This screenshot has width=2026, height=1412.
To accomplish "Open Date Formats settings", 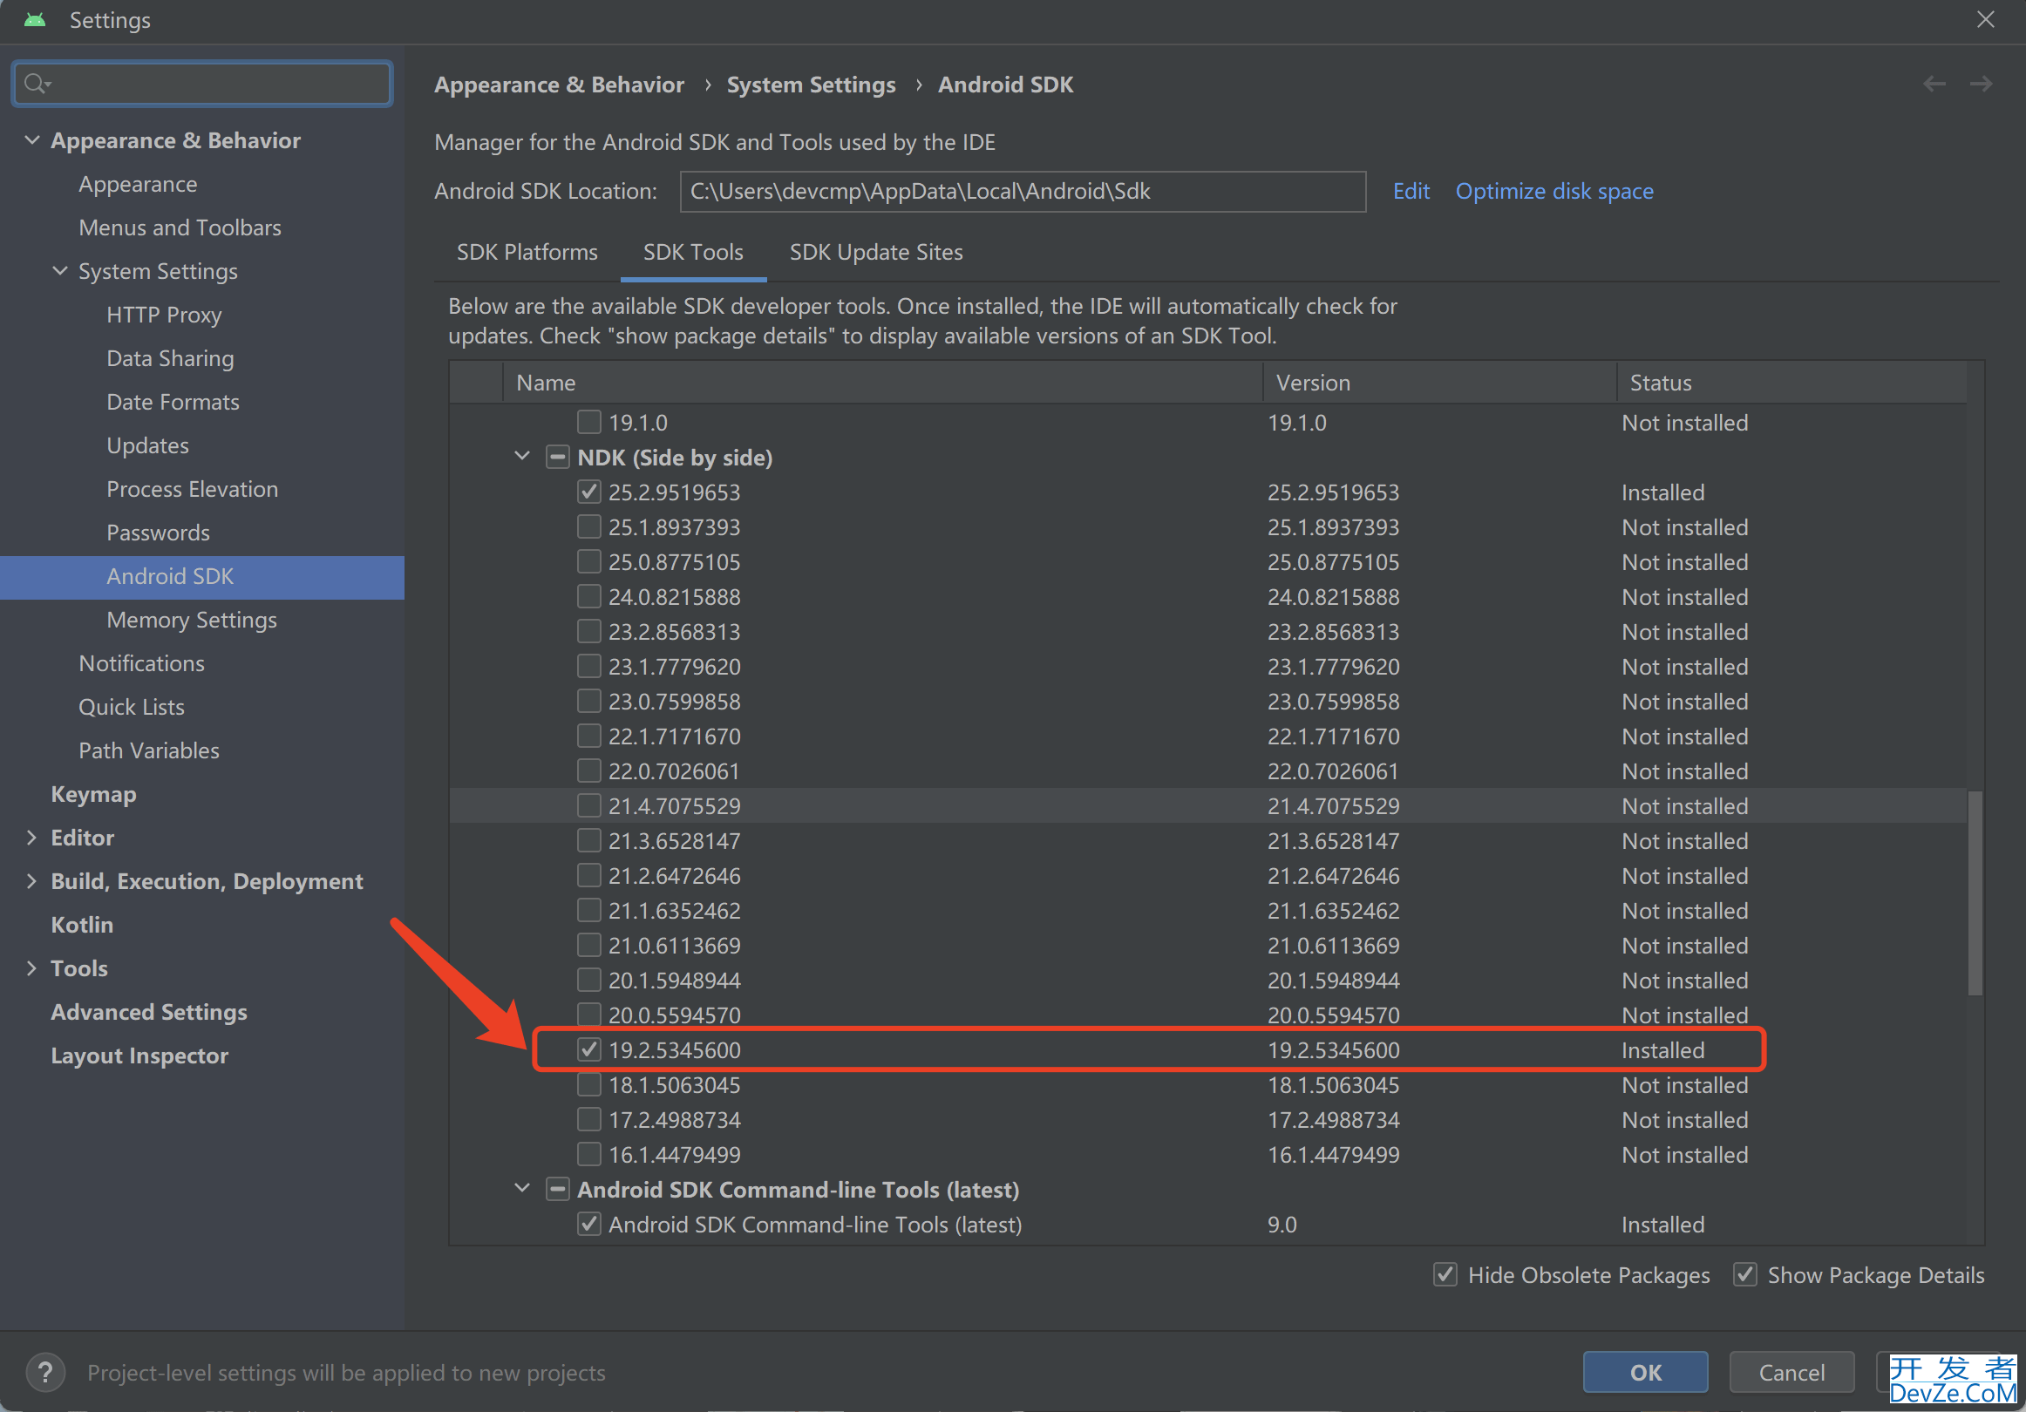I will [x=173, y=402].
